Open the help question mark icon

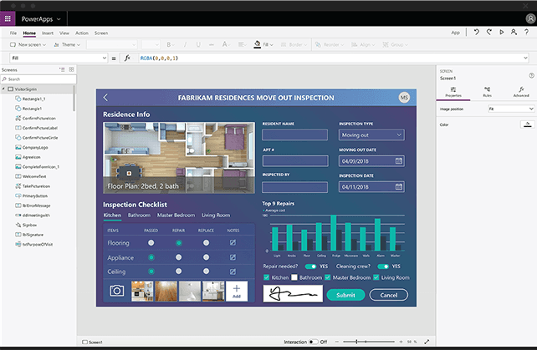pyautogui.click(x=526, y=33)
